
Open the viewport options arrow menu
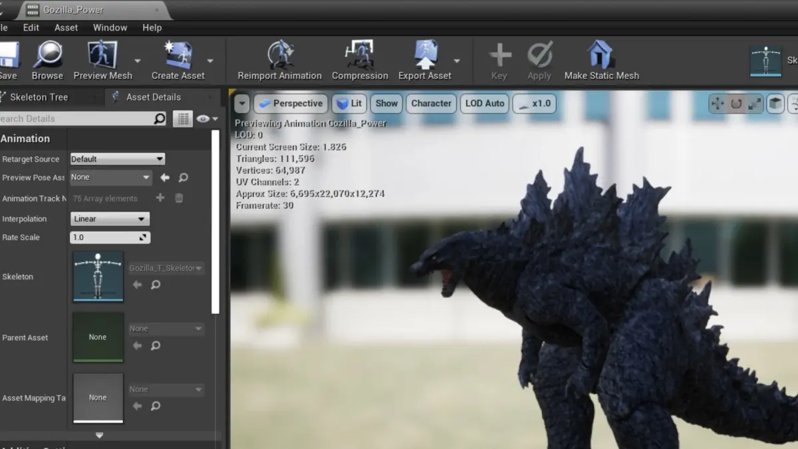pyautogui.click(x=242, y=104)
